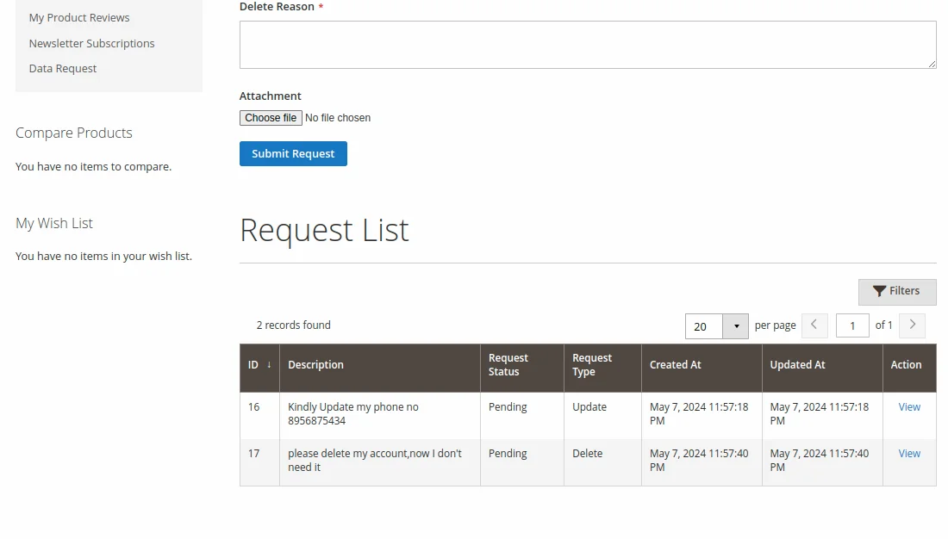Go to next page with right arrow icon
948x539 pixels.
912,325
